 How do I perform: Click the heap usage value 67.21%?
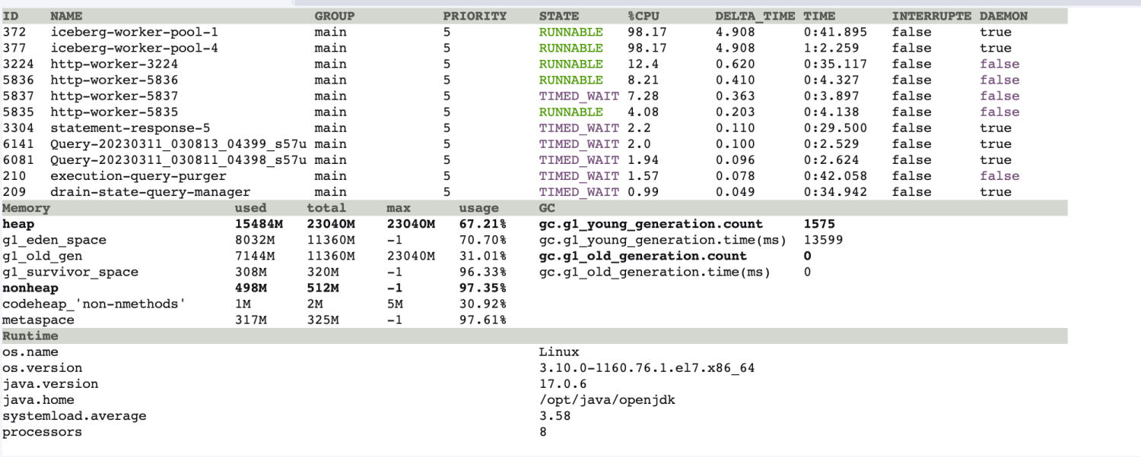tap(482, 224)
